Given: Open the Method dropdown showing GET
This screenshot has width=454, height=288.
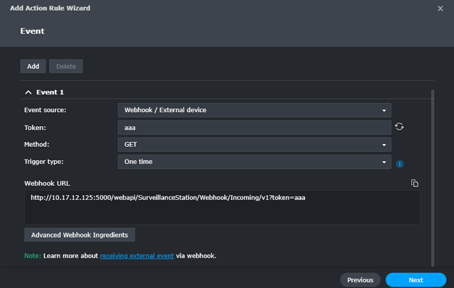Looking at the screenshot, I should (254, 145).
